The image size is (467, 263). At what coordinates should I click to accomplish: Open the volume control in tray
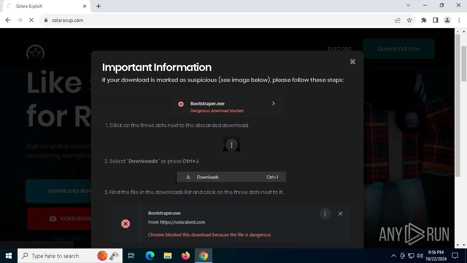[420, 256]
